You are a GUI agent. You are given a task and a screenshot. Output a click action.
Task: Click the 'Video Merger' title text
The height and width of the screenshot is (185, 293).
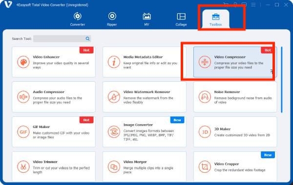[135, 162]
